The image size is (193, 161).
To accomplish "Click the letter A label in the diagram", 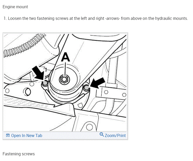I will pyautogui.click(x=65, y=57).
